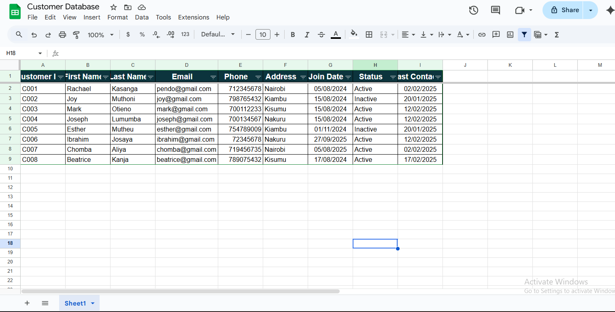Toggle bold formatting
This screenshot has height=312, width=615.
(293, 34)
